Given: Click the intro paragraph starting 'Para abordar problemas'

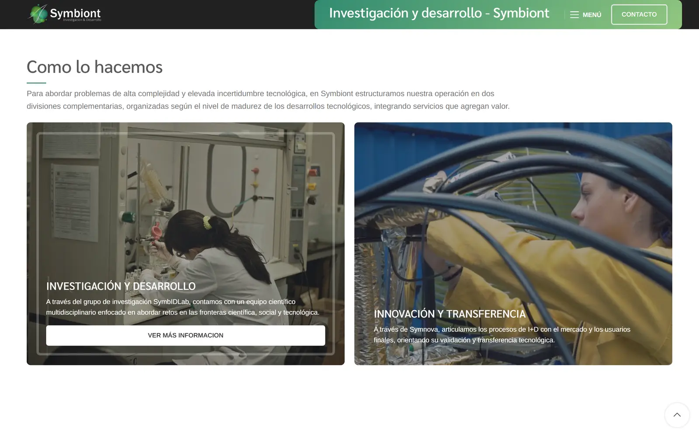Looking at the screenshot, I should click(268, 100).
